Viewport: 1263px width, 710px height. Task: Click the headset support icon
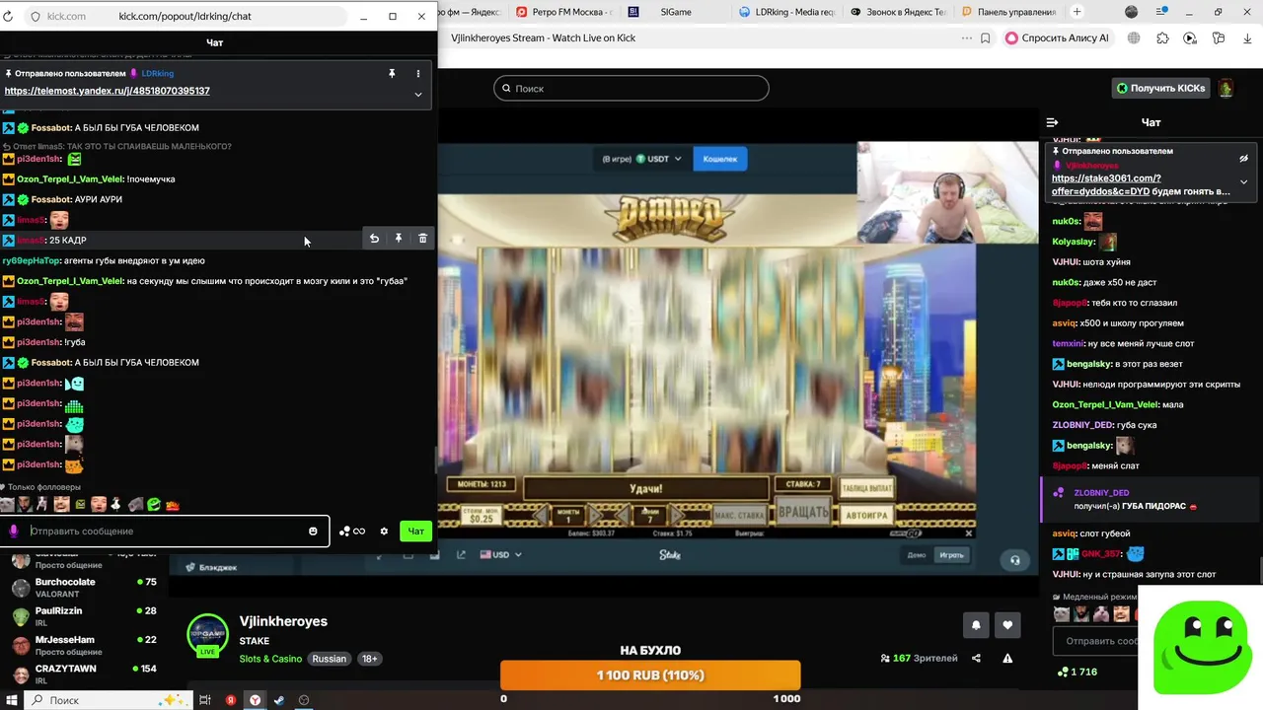tap(1014, 559)
